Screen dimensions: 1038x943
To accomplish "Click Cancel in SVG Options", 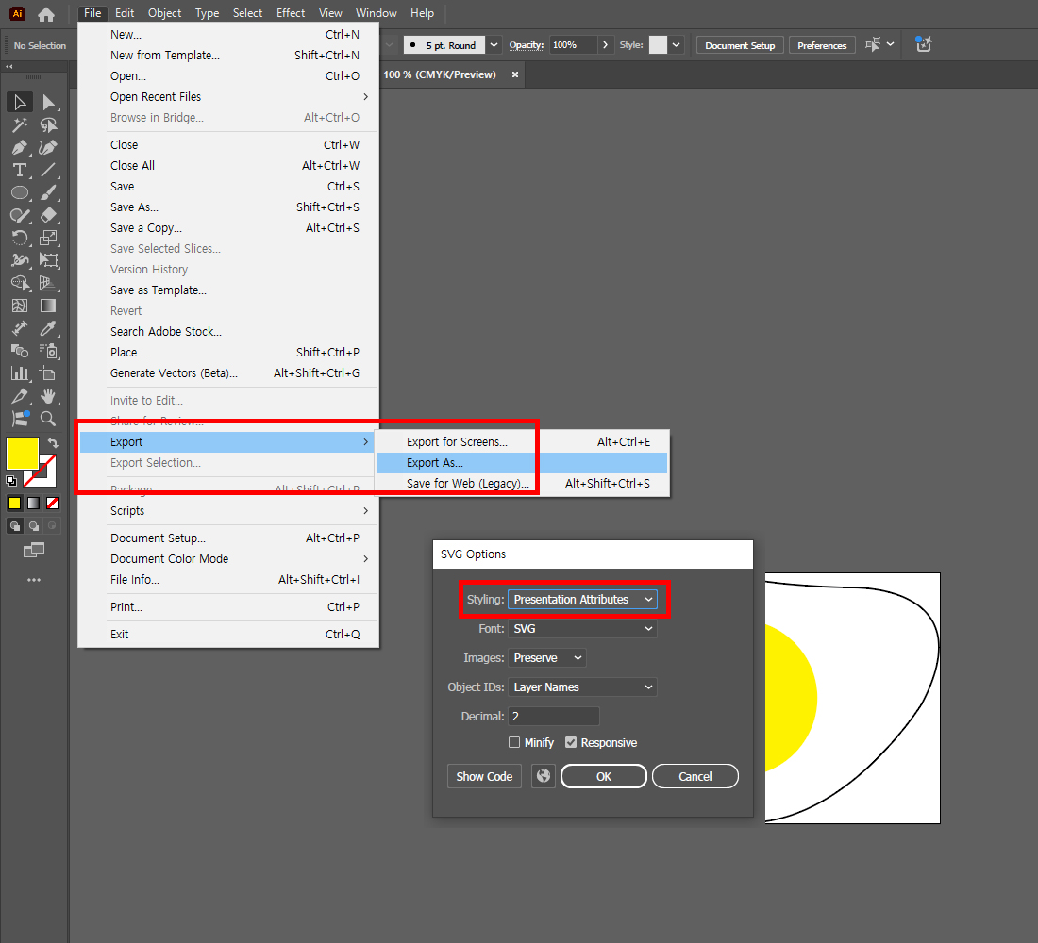I will pyautogui.click(x=695, y=776).
